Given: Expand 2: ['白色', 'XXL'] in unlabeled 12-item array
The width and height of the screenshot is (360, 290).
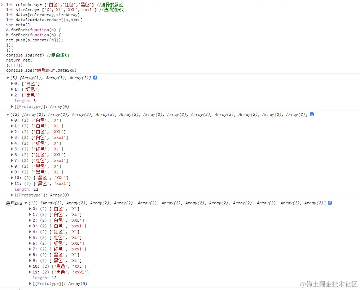Looking at the screenshot, I should 12,132.
